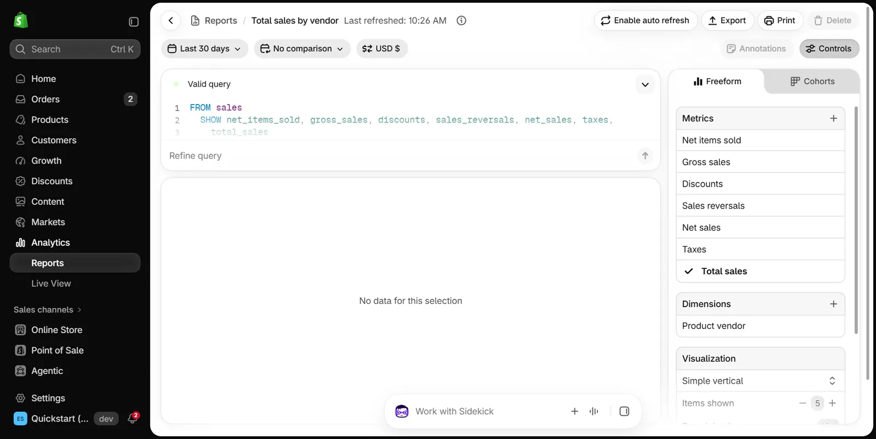Open Discounts in the sidebar
Image resolution: width=876 pixels, height=439 pixels.
pos(75,181)
